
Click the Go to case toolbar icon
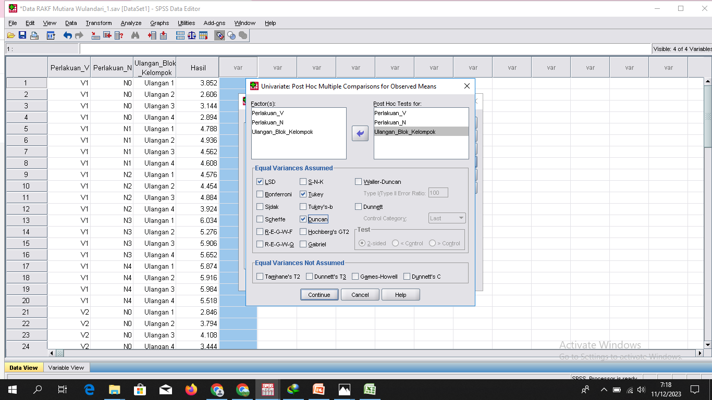96,35
